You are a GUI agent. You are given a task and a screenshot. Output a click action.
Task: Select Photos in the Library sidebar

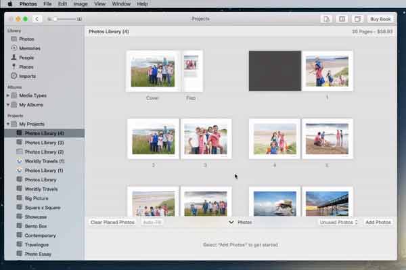(x=26, y=39)
